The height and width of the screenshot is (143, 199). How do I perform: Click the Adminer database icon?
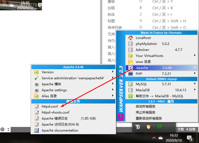pos(131,50)
